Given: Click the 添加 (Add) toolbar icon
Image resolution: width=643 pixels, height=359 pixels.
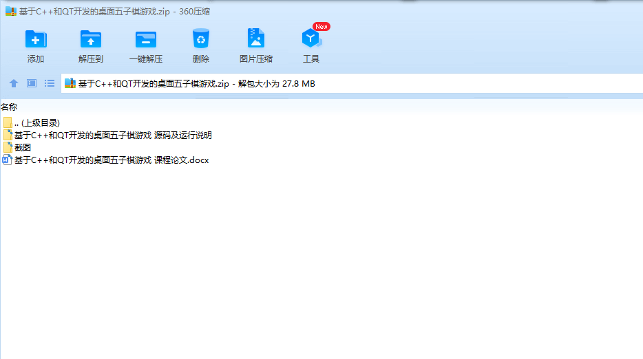Looking at the screenshot, I should (x=36, y=46).
